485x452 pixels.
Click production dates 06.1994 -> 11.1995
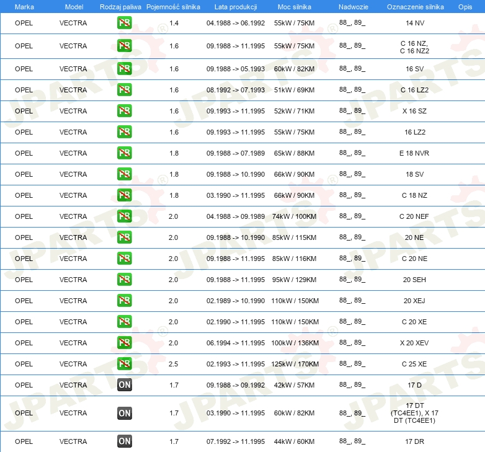[236, 343]
